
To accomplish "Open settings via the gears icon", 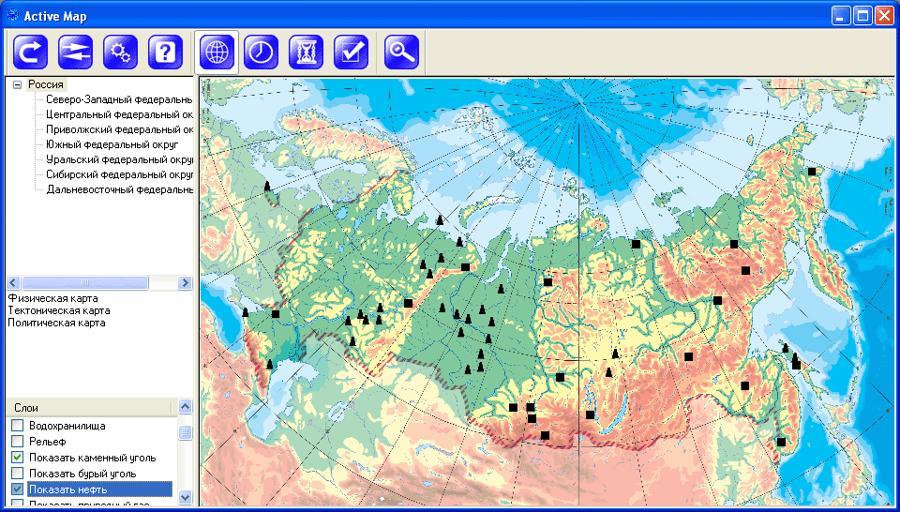I will [121, 53].
